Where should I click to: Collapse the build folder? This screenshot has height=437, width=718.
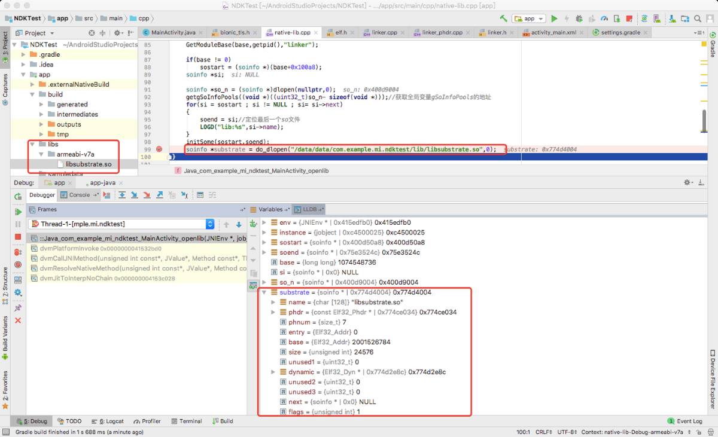click(x=34, y=94)
